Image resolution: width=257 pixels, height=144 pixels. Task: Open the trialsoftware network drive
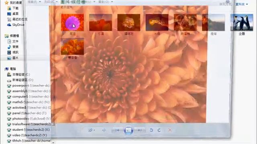(29, 124)
